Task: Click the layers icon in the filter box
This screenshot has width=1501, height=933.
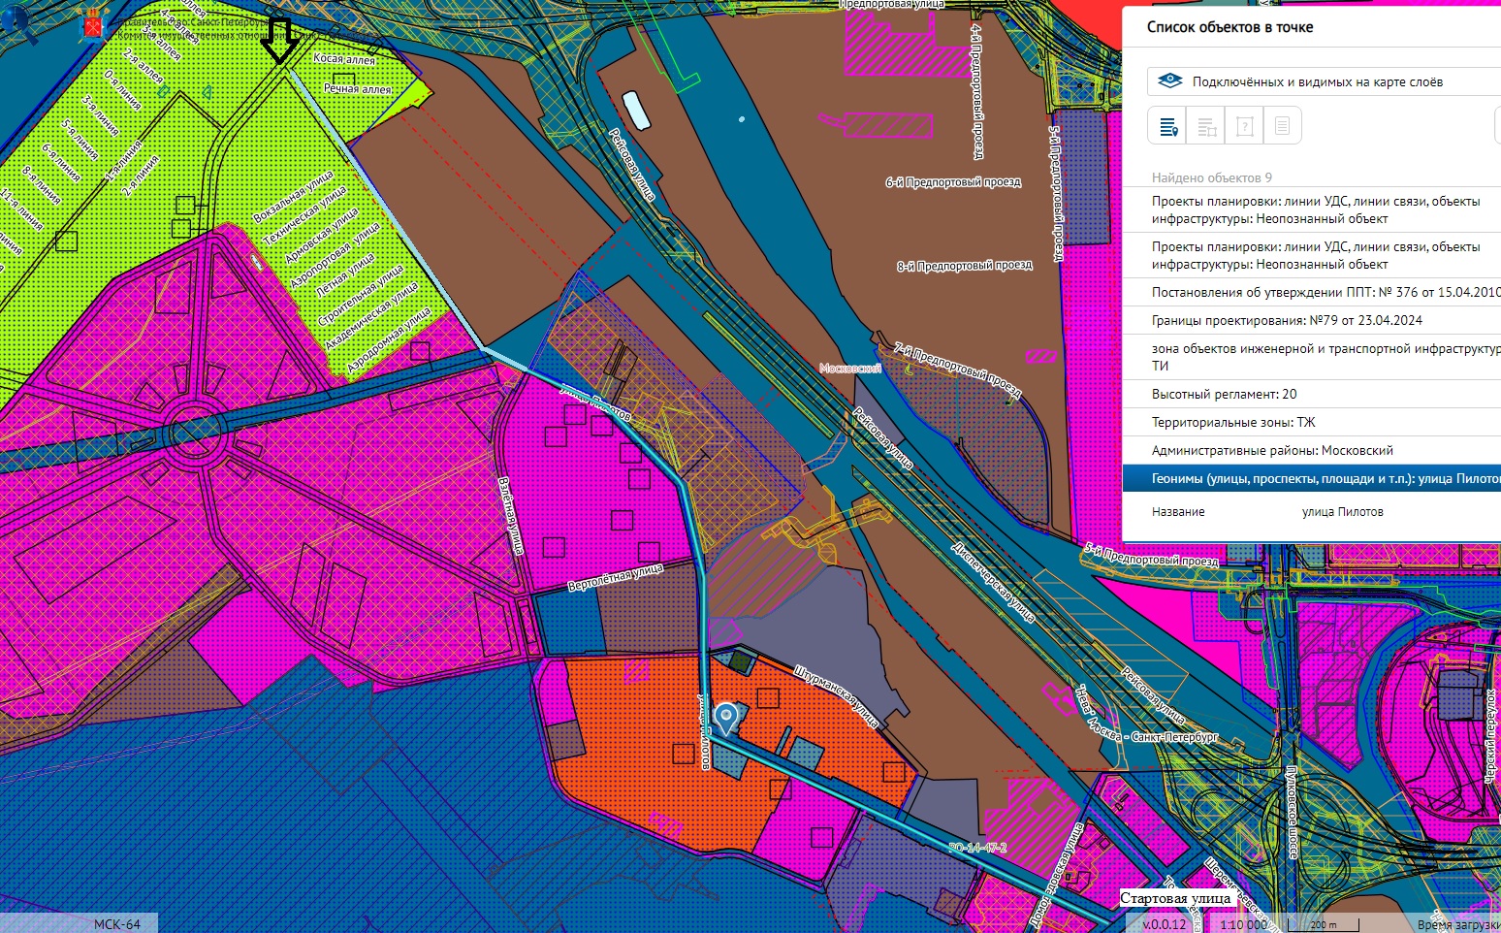Action: coord(1170,81)
